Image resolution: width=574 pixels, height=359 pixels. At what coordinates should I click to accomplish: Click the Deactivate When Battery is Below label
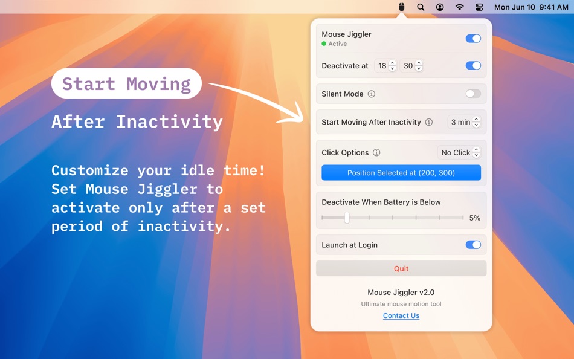(x=381, y=202)
